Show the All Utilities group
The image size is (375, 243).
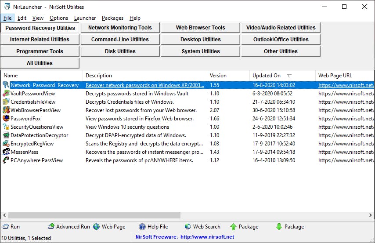[x=40, y=63]
